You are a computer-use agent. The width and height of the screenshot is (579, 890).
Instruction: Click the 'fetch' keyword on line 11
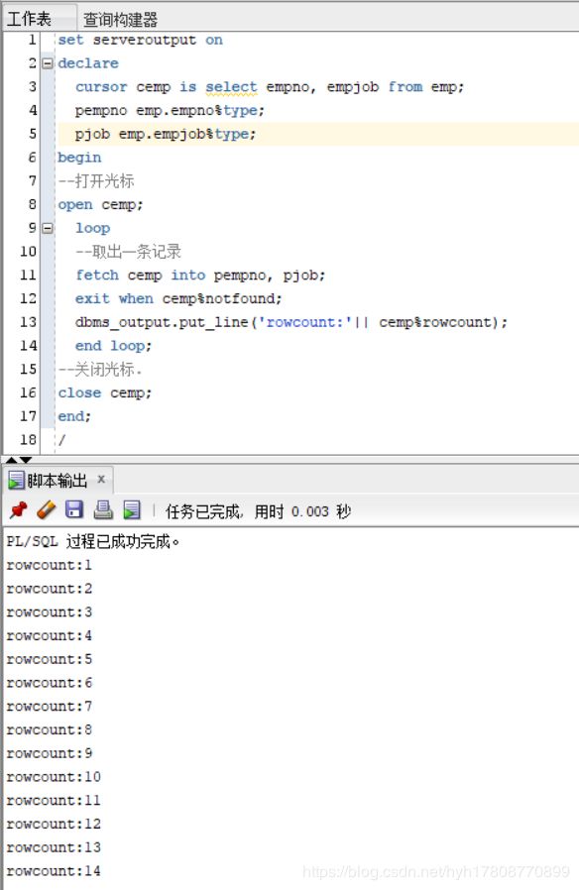[97, 276]
